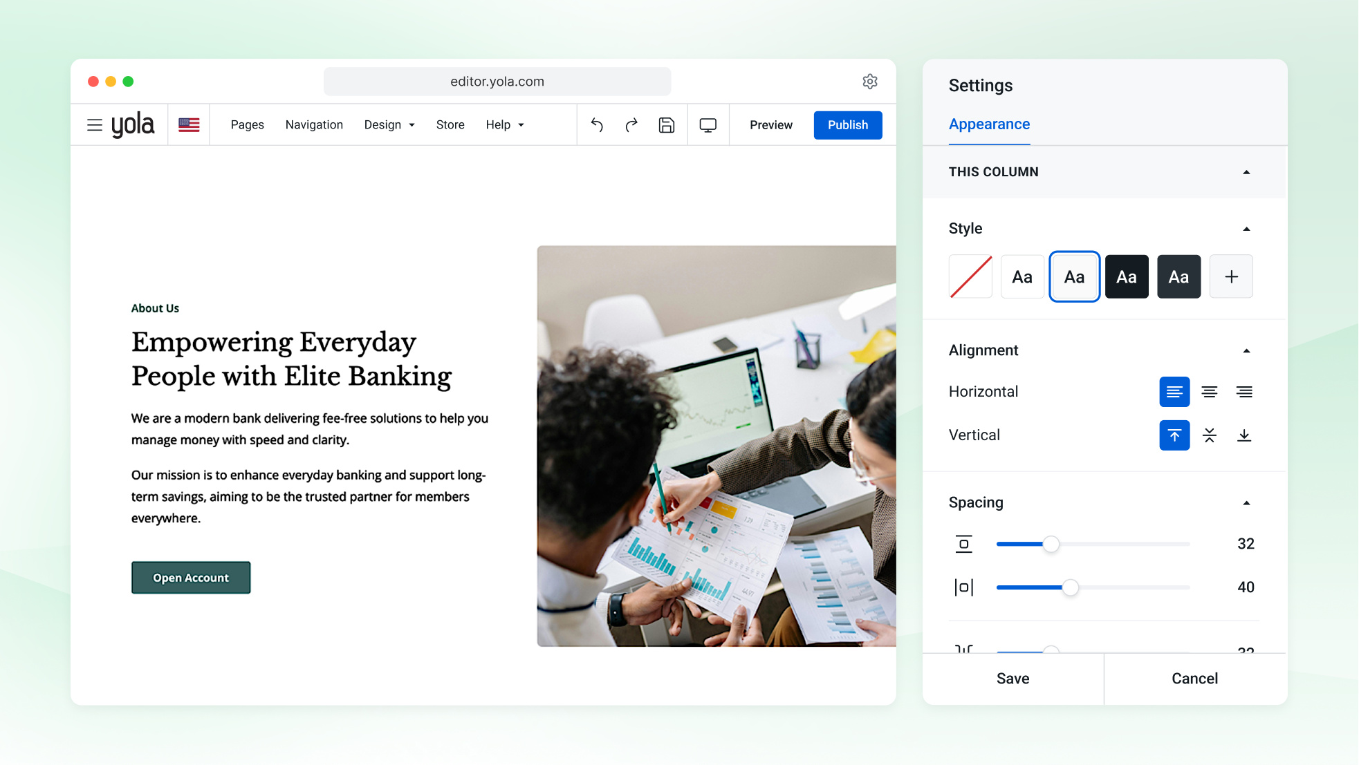The image size is (1359, 765).
Task: Click Save in the Settings panel
Action: (x=1013, y=679)
